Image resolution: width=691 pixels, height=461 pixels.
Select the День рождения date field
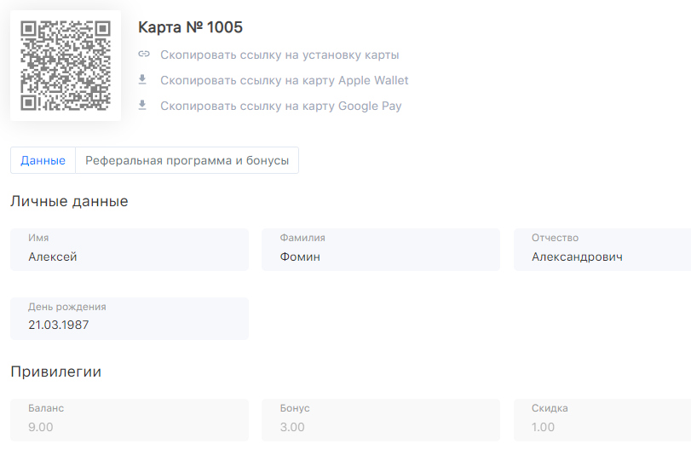click(130, 319)
